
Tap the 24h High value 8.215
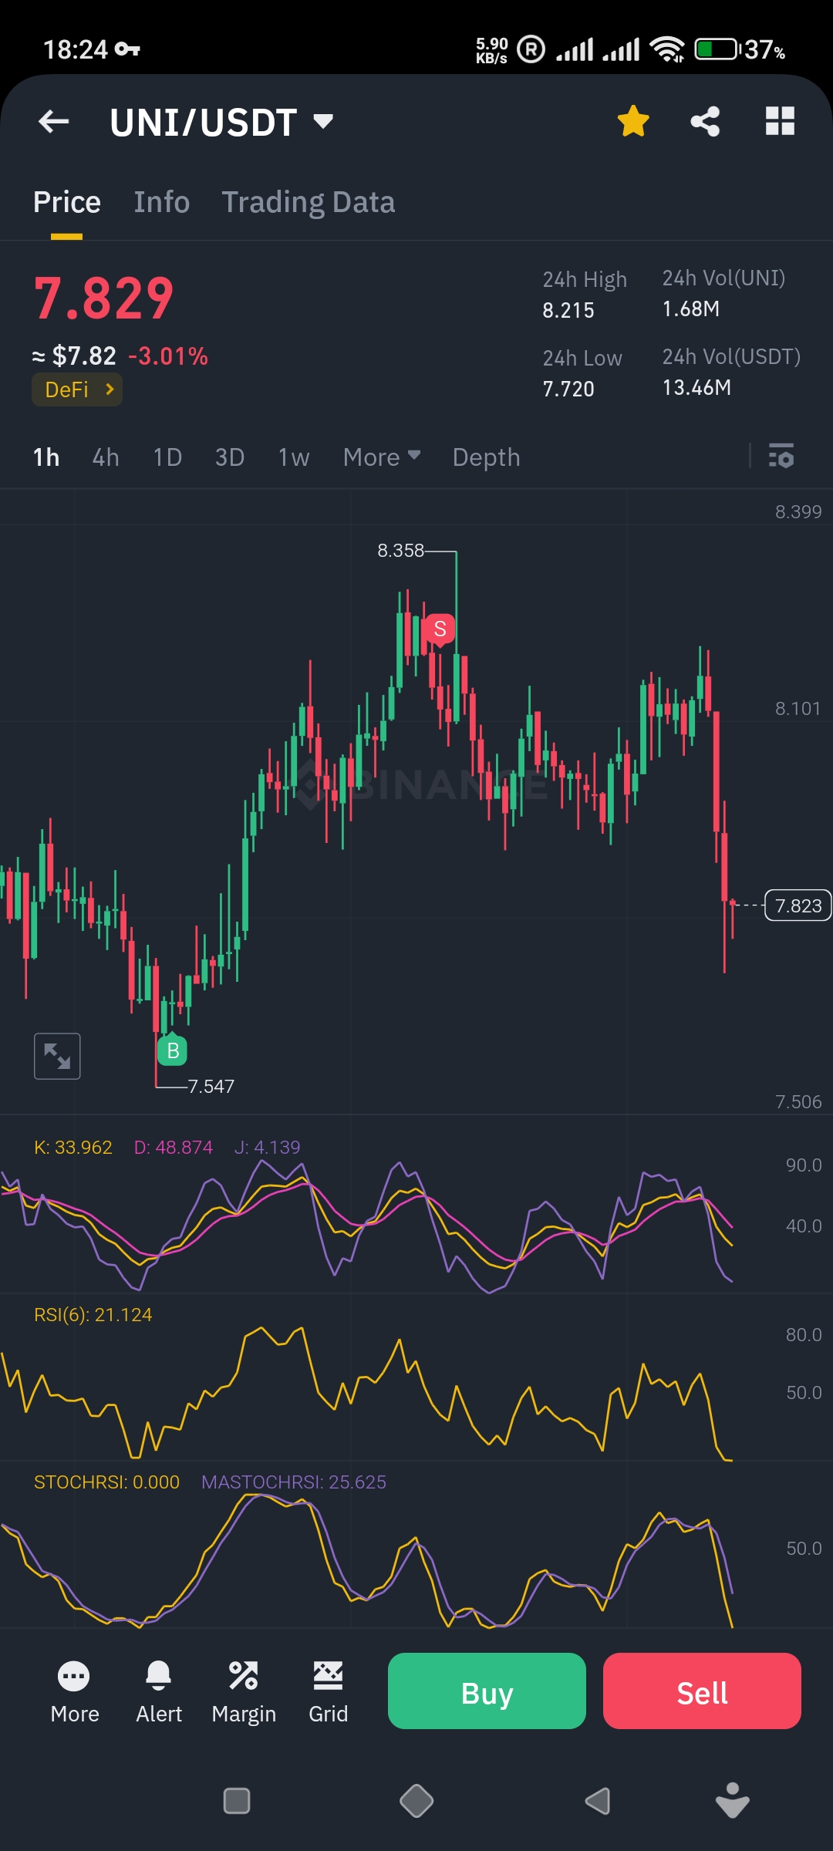pyautogui.click(x=568, y=310)
